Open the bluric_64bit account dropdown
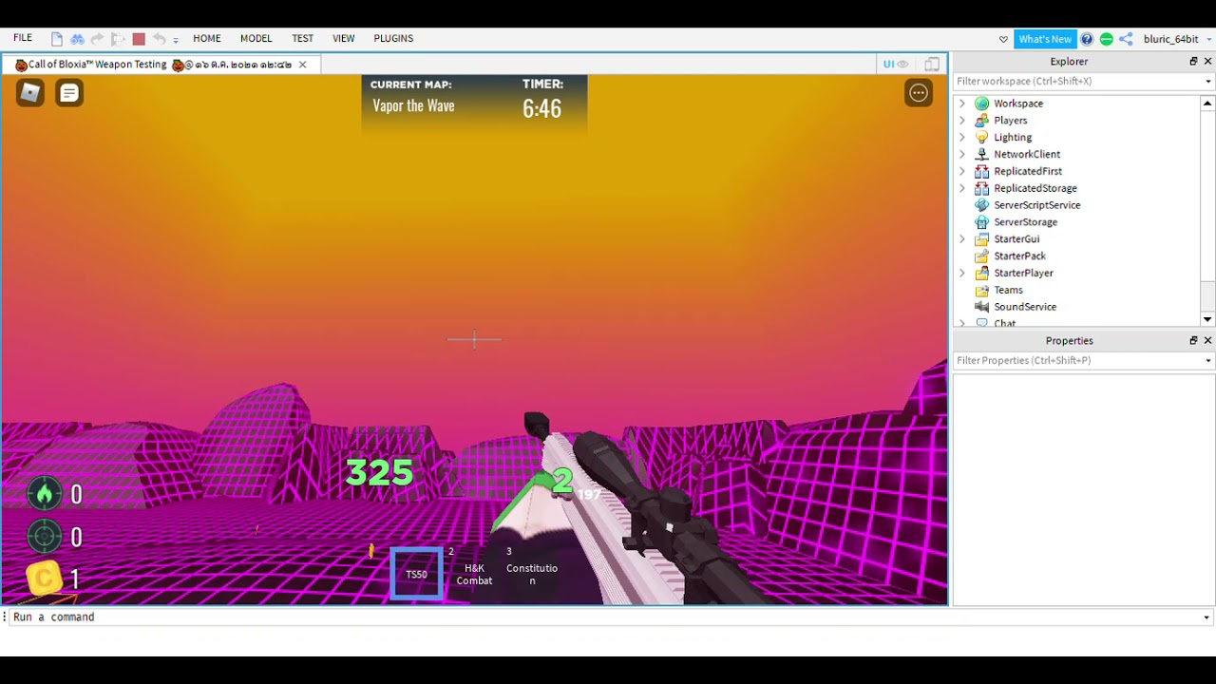1216x684 pixels. point(1178,39)
